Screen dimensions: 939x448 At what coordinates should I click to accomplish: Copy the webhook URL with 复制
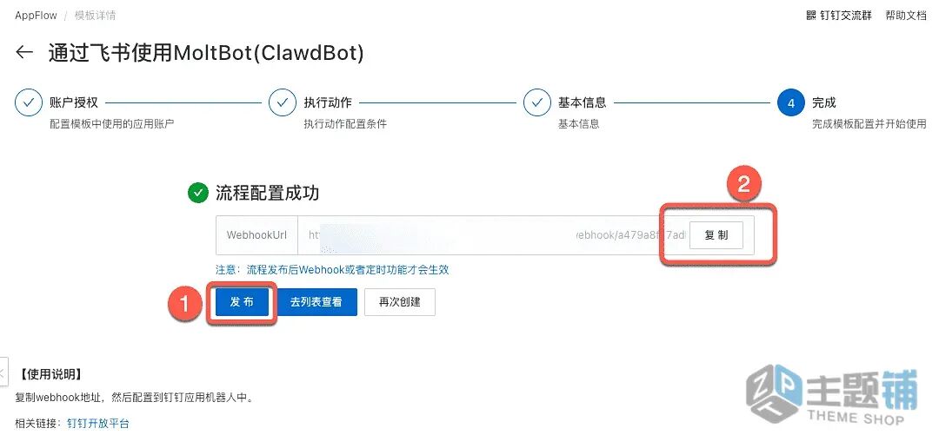[x=716, y=235]
